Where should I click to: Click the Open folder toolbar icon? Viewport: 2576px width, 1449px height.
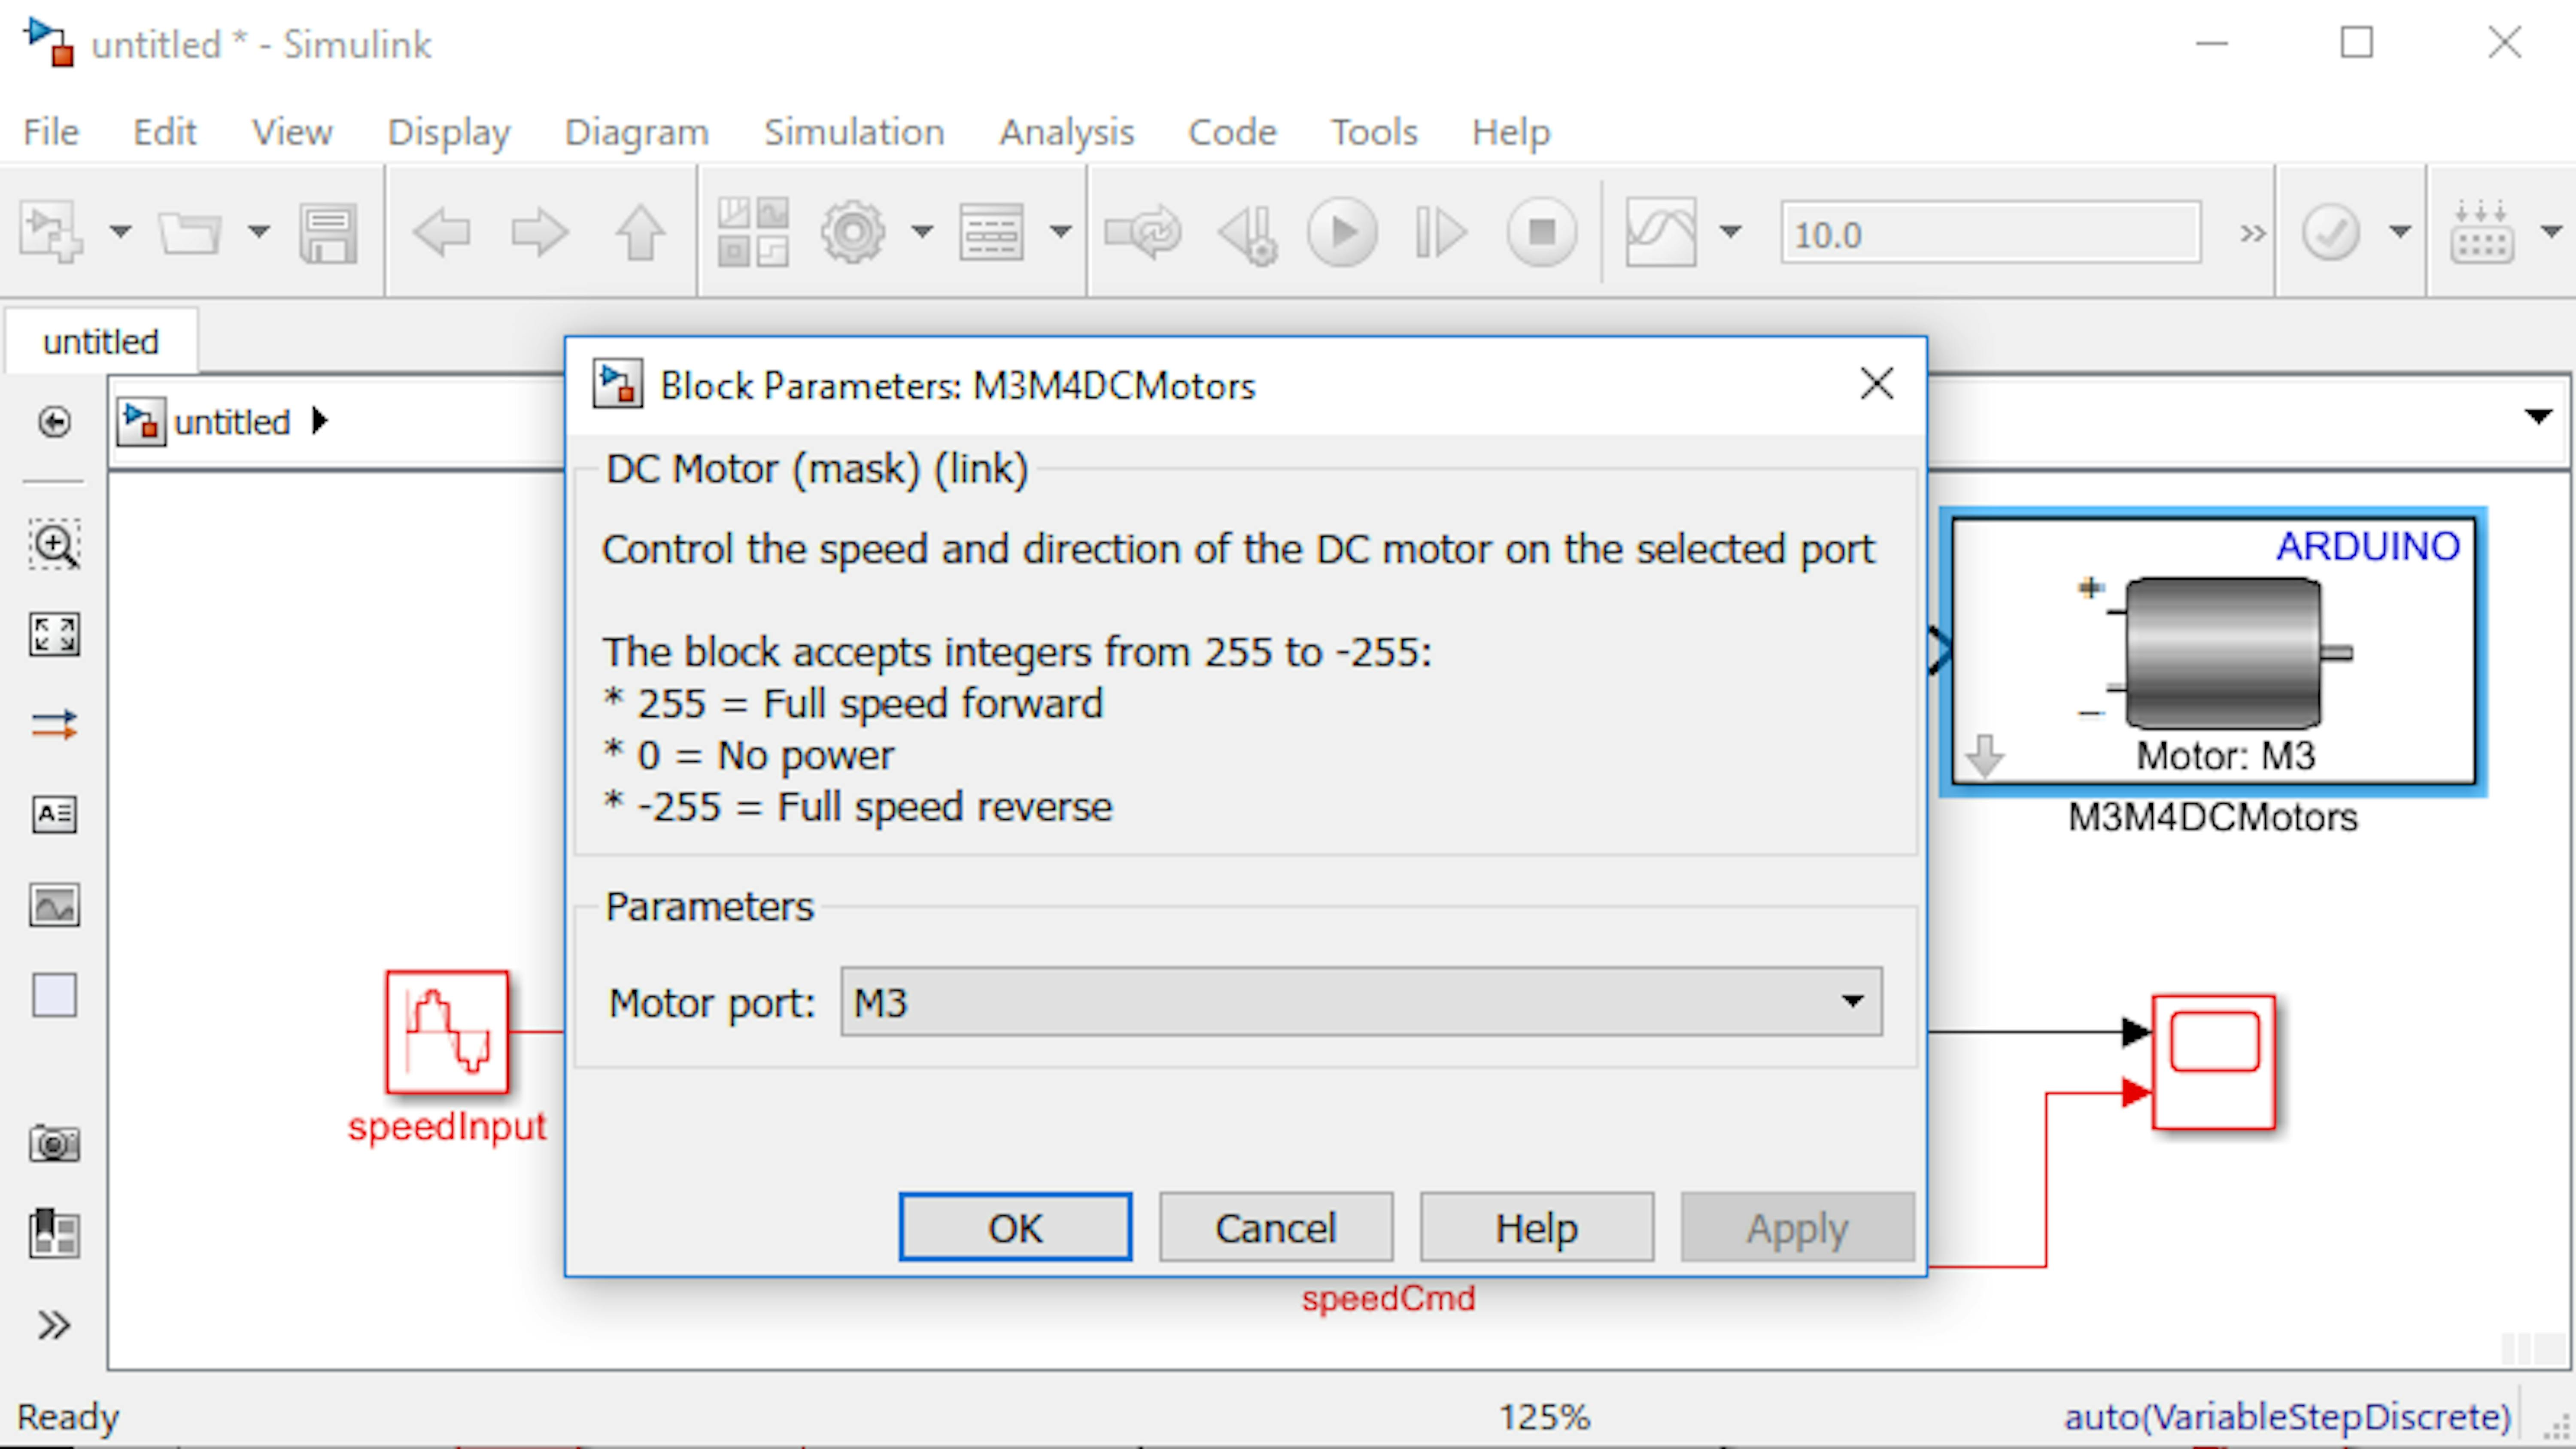tap(190, 233)
